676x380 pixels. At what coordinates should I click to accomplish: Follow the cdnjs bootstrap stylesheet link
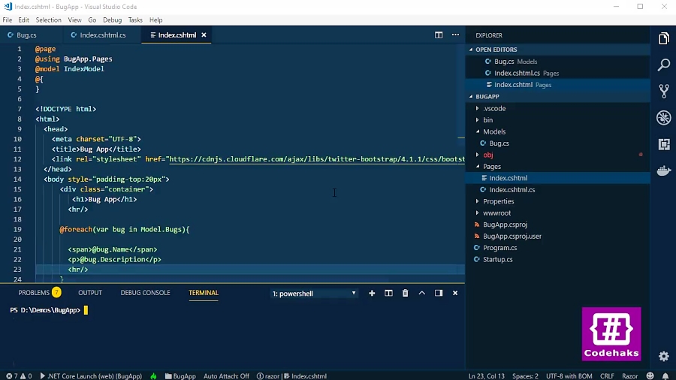317,159
